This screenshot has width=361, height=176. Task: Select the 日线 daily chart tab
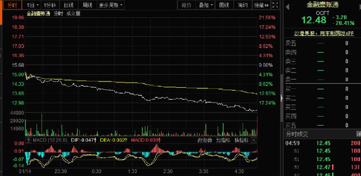tap(69, 5)
